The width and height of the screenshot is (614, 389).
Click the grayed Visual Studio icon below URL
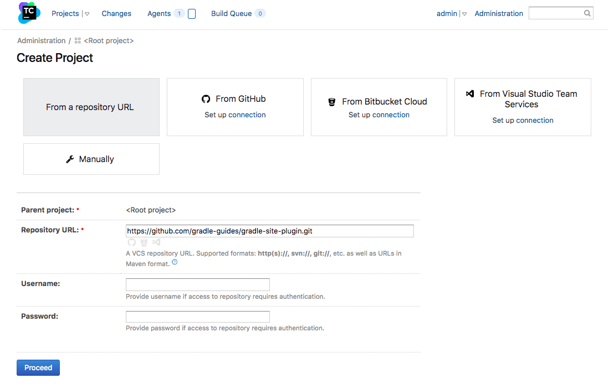pyautogui.click(x=156, y=242)
